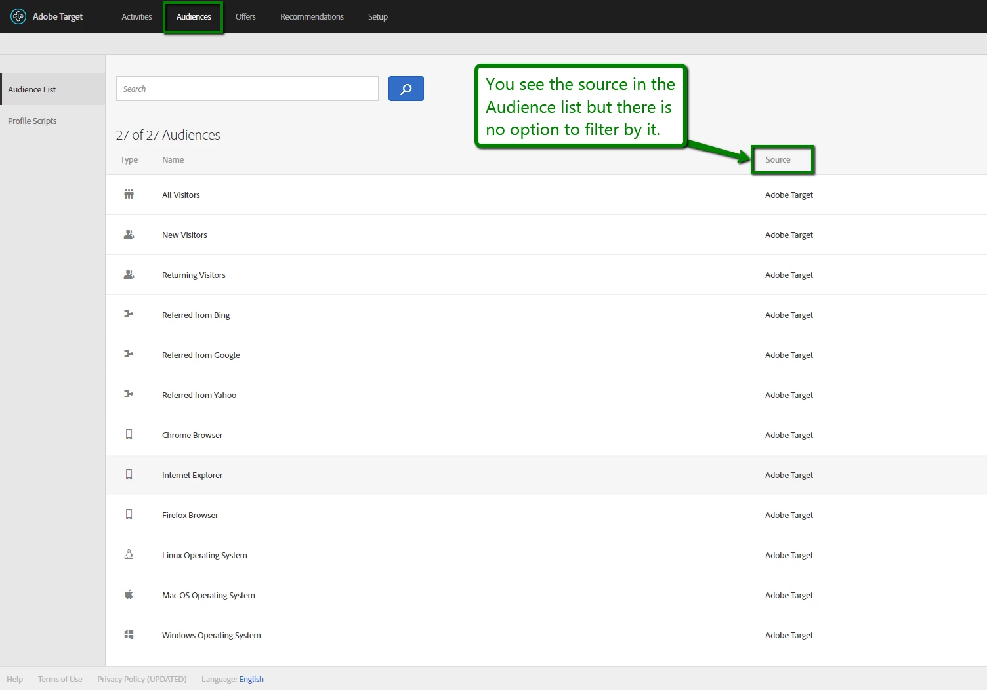Click the New Visitors person icon
Image resolution: width=987 pixels, height=690 pixels.
[x=129, y=234]
